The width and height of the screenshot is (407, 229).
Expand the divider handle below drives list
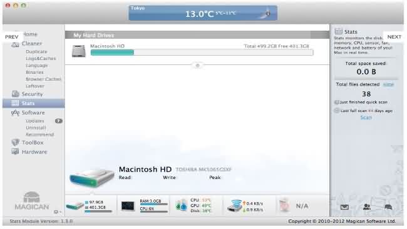coord(197,65)
